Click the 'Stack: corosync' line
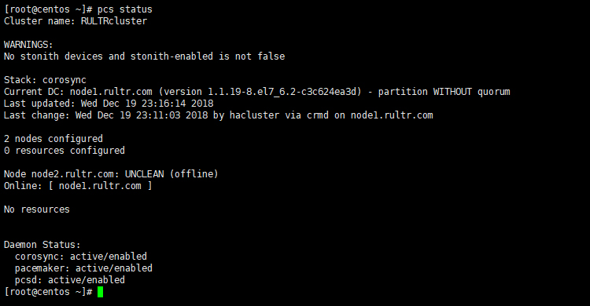590x306 pixels. point(45,80)
